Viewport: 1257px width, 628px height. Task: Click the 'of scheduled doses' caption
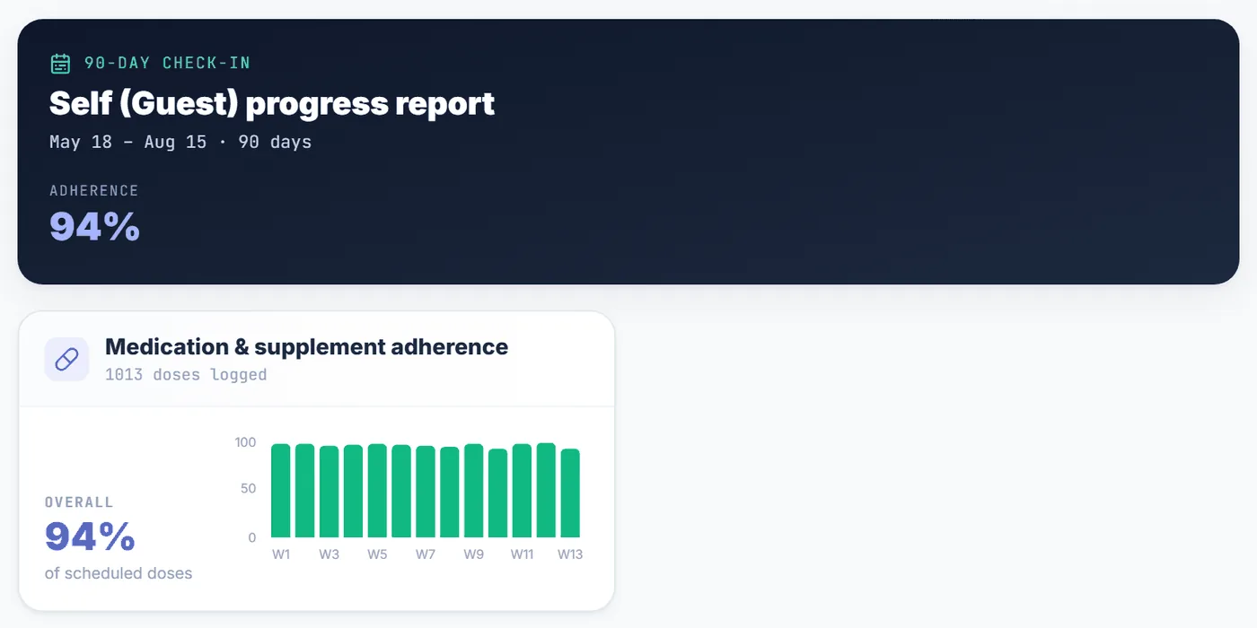119,573
